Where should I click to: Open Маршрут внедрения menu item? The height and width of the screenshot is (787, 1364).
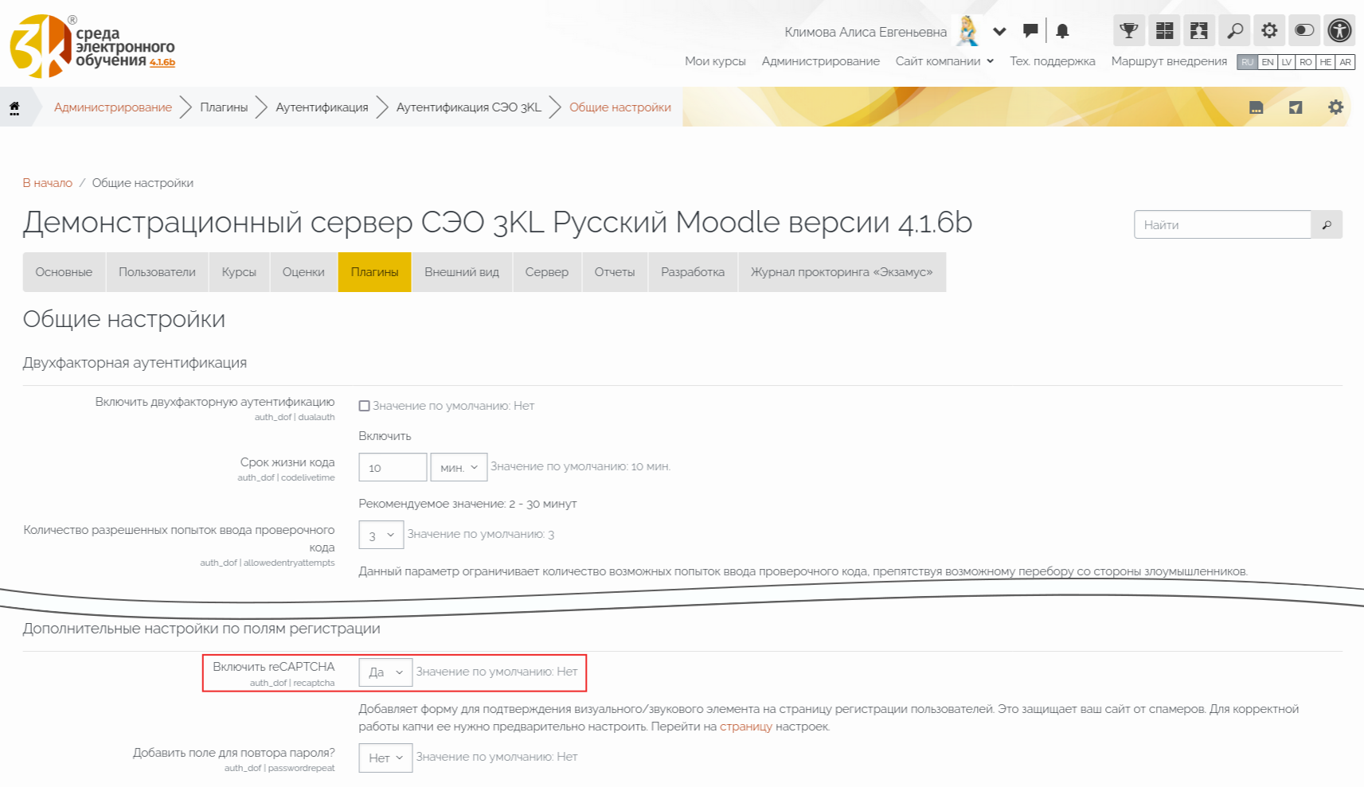pyautogui.click(x=1169, y=61)
